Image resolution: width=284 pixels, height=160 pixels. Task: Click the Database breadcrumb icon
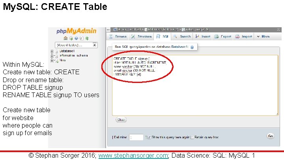146,29
